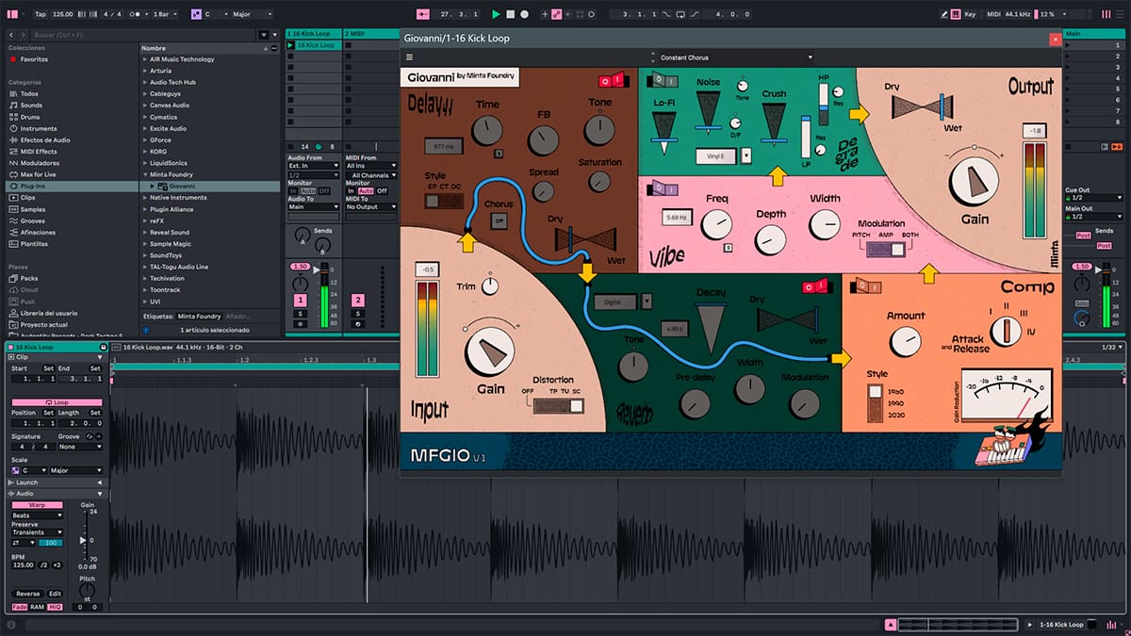1131x636 pixels.
Task: Select the Instruments category icon
Action: click(x=13, y=128)
